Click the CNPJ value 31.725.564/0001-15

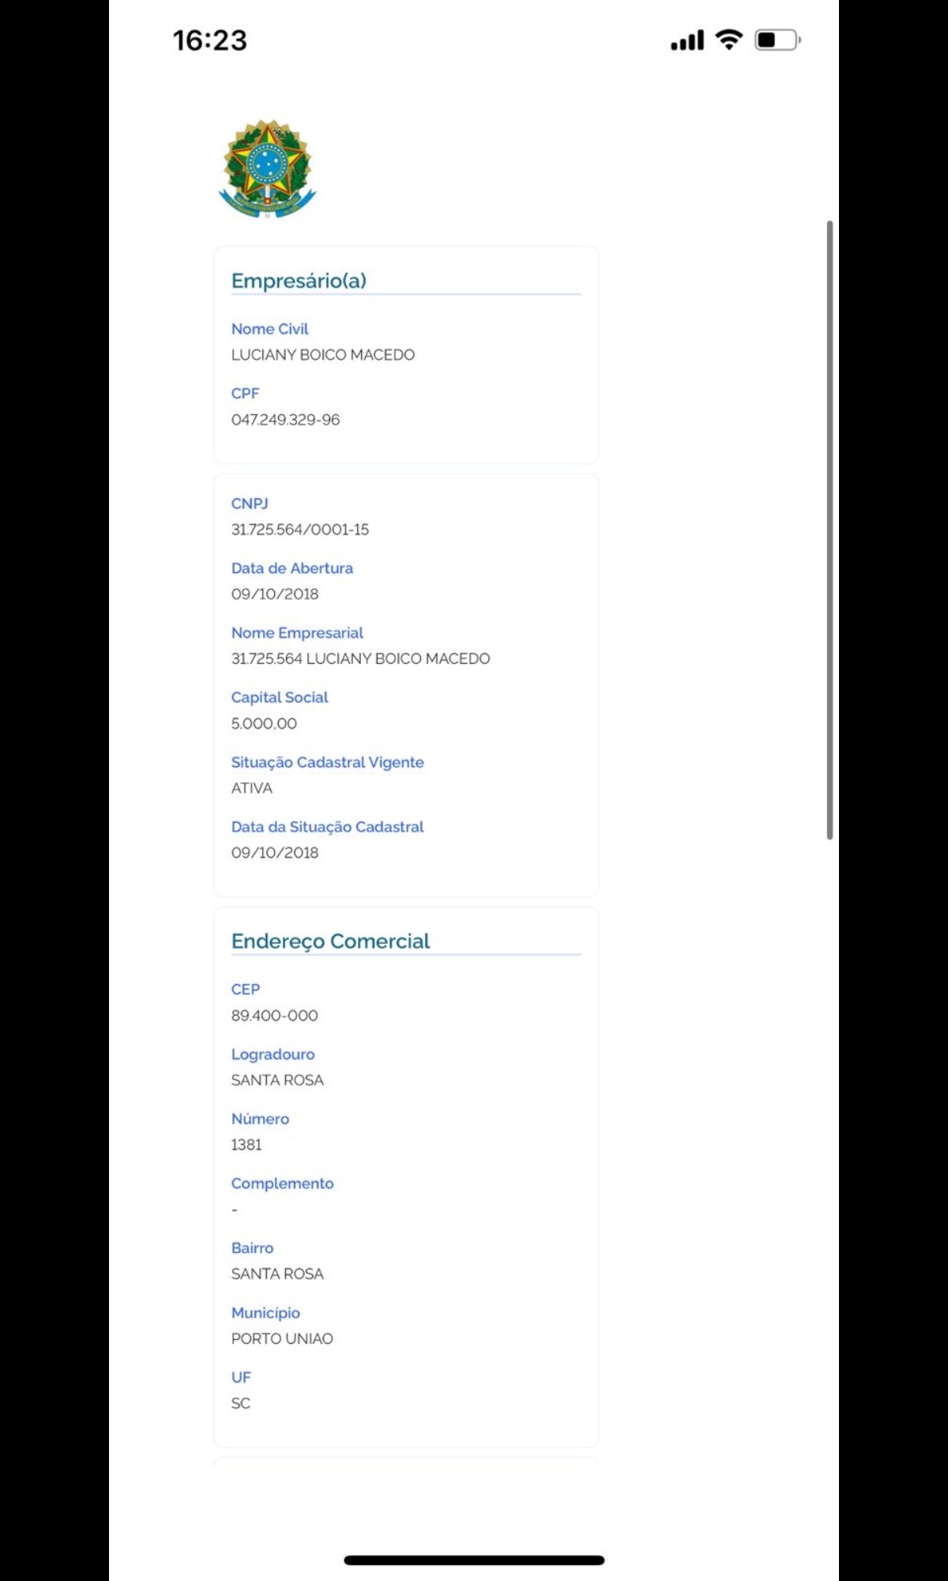click(299, 530)
